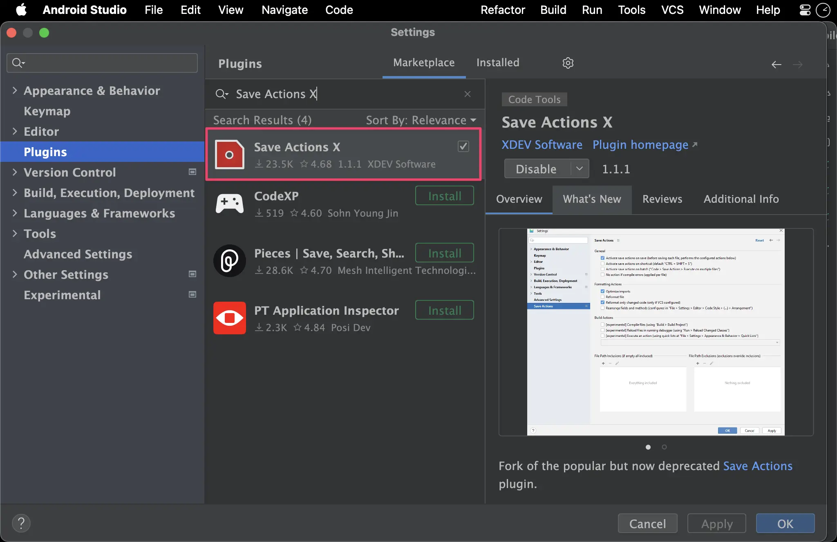Install the Pieces plugin
The image size is (837, 542).
[x=445, y=253]
